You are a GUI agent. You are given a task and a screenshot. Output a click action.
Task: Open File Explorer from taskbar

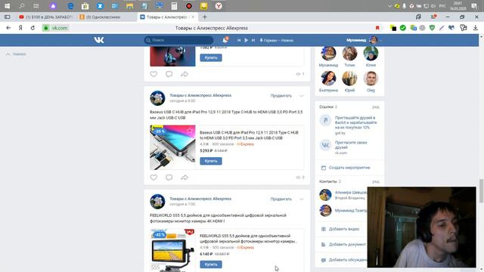tap(129, 6)
